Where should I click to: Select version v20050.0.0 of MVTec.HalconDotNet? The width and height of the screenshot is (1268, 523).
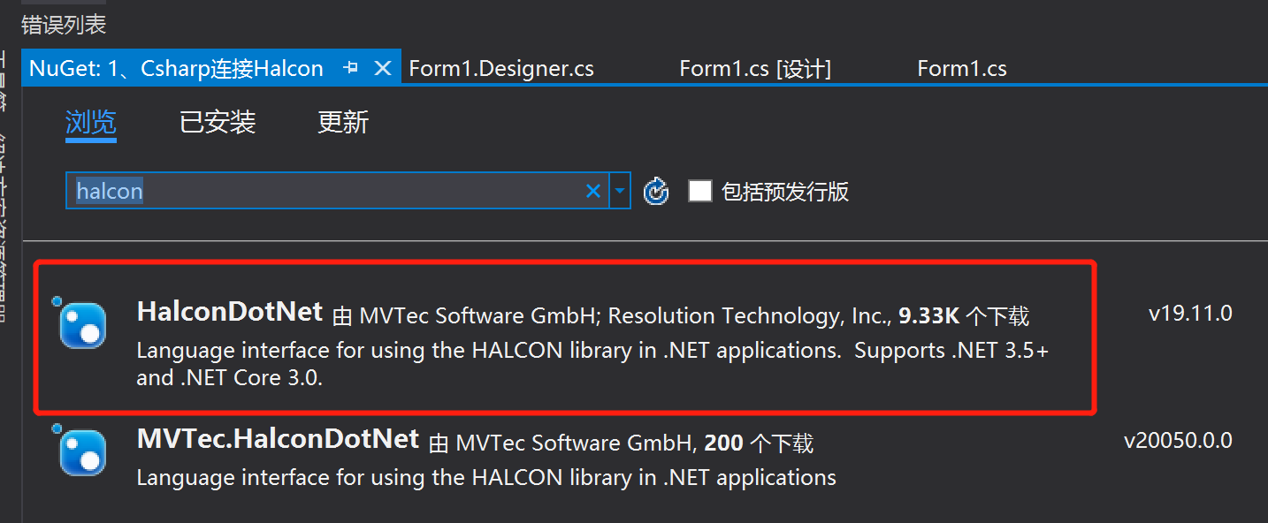(1179, 439)
